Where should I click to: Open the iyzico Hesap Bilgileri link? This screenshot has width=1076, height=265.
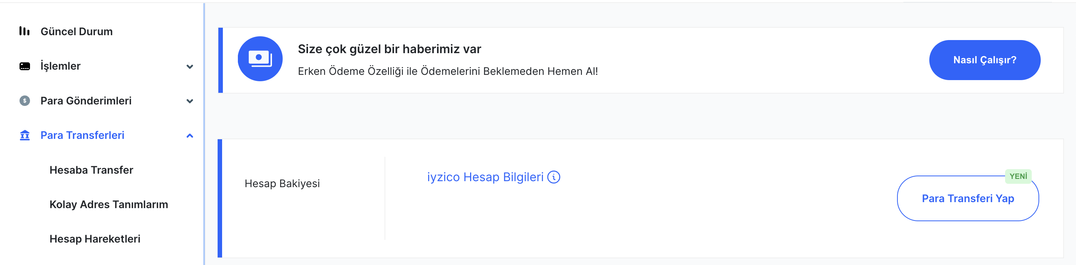pyautogui.click(x=485, y=177)
